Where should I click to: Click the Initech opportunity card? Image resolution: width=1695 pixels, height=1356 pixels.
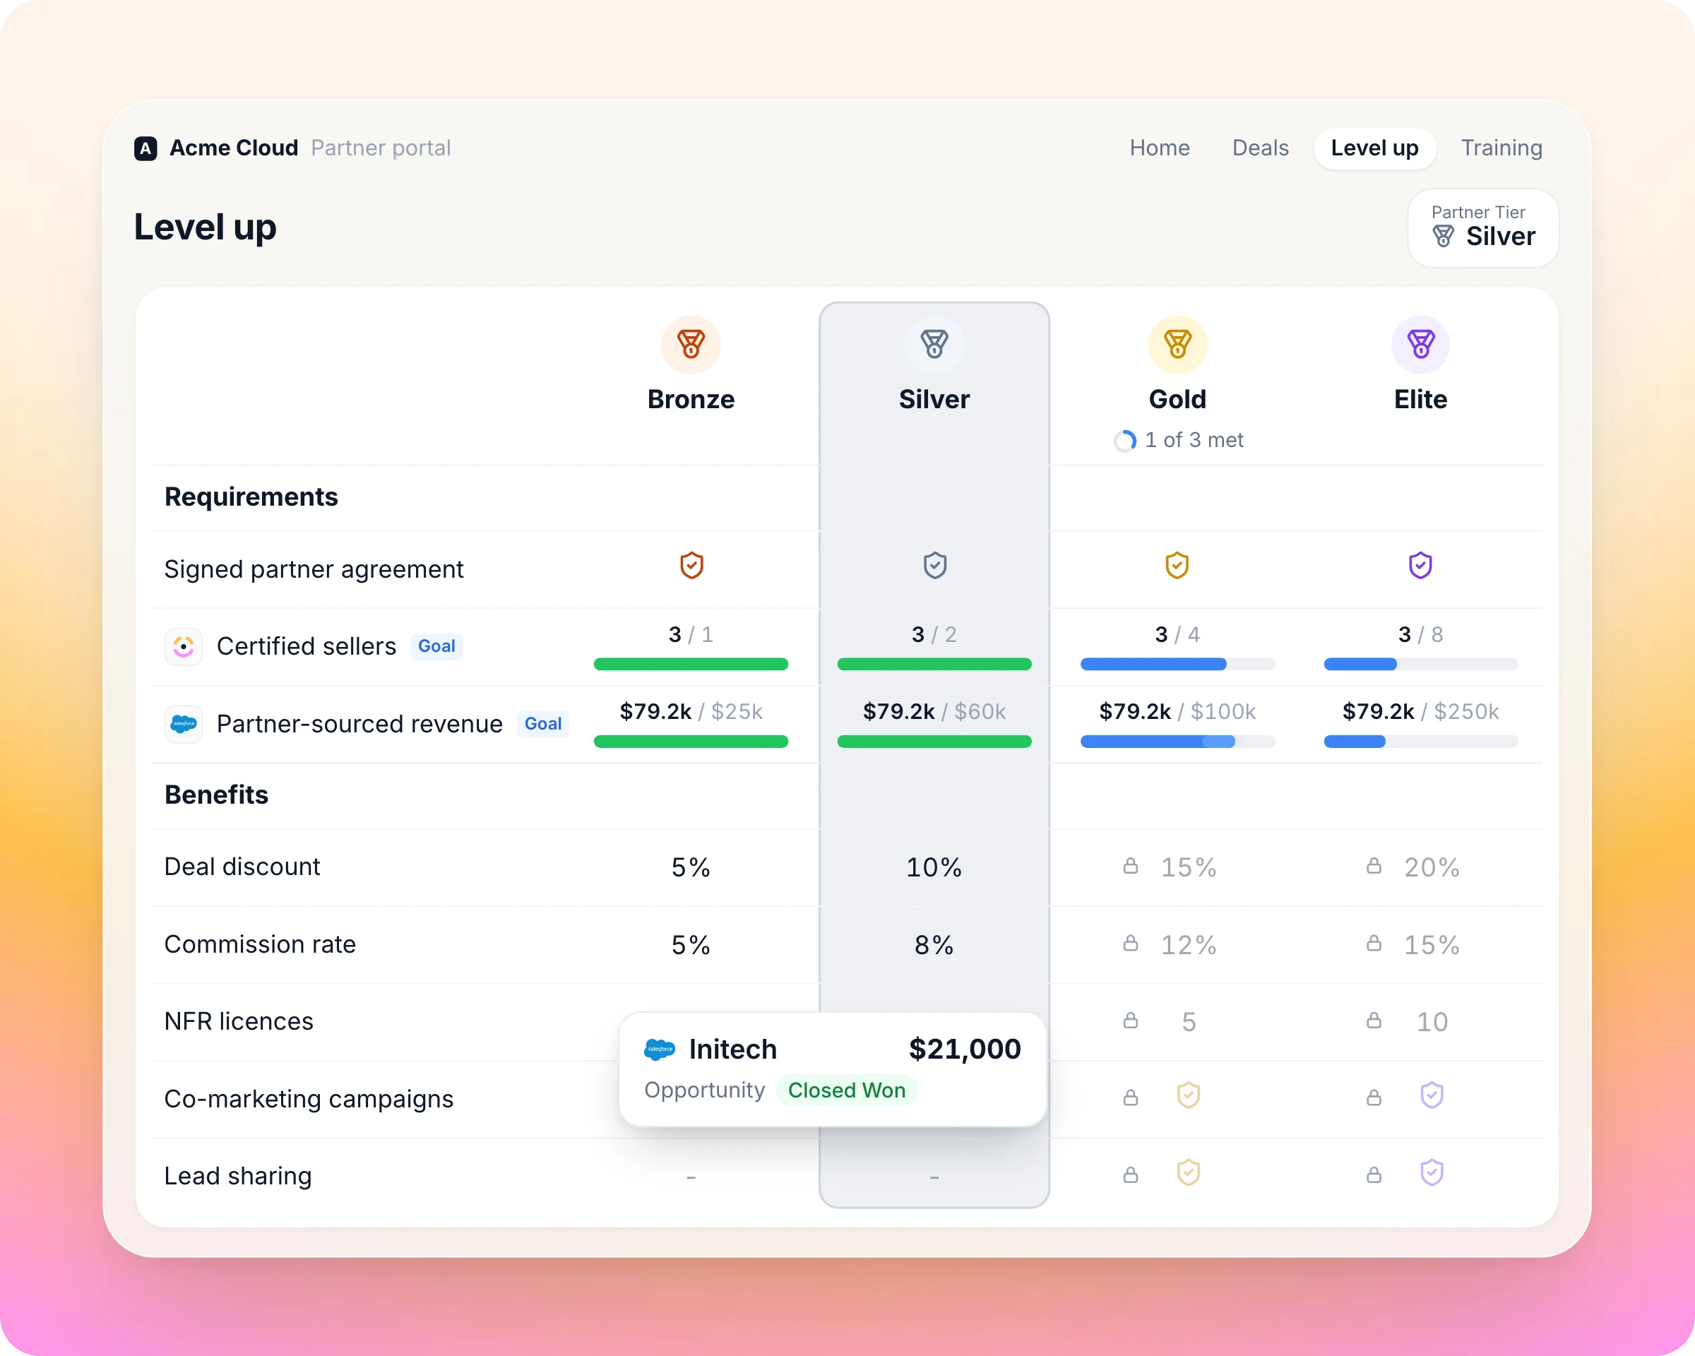click(833, 1069)
